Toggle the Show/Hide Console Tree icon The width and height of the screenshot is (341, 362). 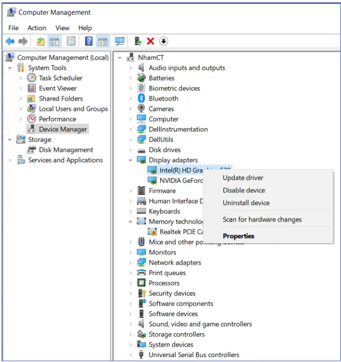coord(54,42)
